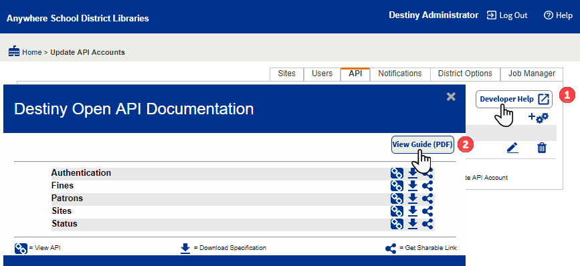Switch to the Sites tab
580x266 pixels.
point(287,74)
